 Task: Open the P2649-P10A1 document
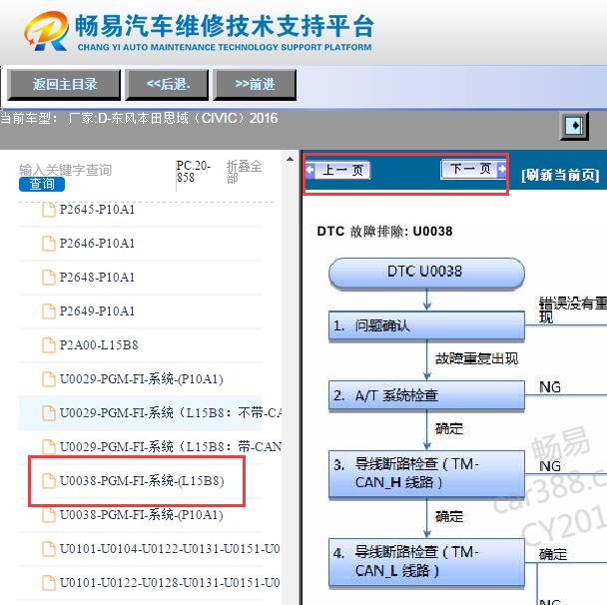(x=97, y=311)
